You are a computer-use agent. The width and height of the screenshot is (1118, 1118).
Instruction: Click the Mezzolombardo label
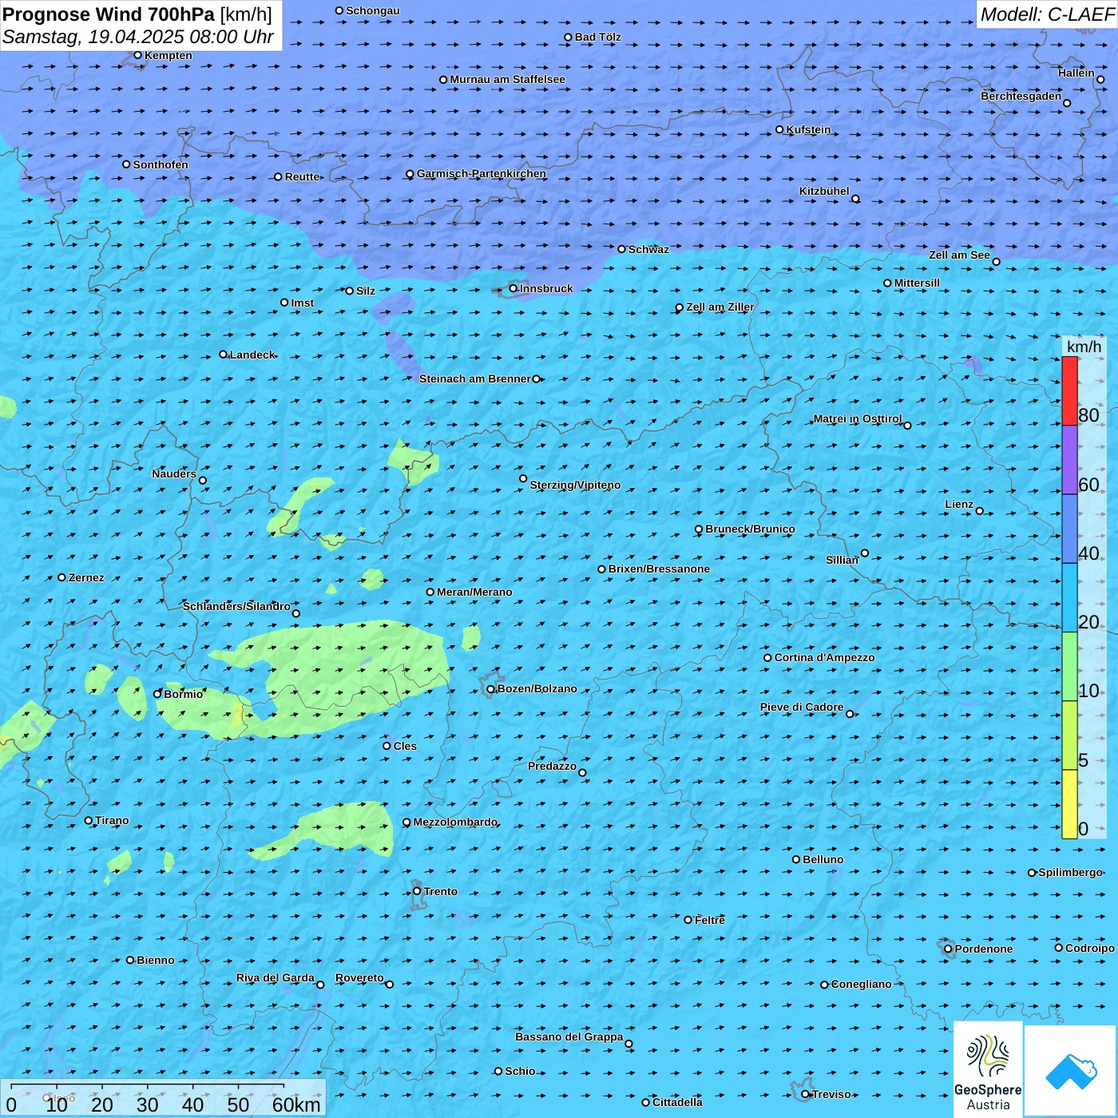coord(455,822)
